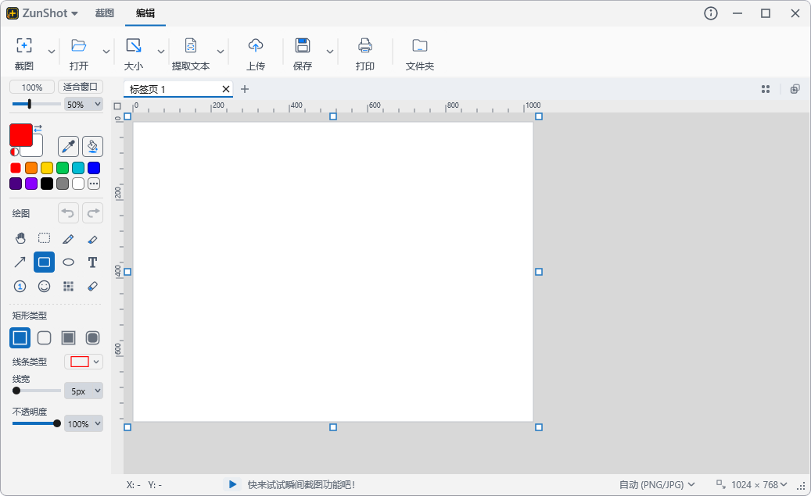Viewport: 811px width, 496px height.
Task: Switch to the 编辑 tab
Action: point(145,13)
